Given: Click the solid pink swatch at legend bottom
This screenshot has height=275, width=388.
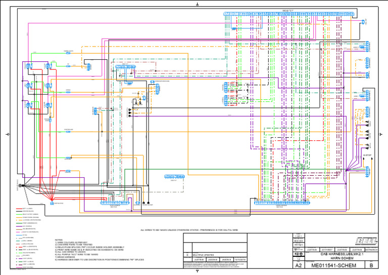Looking at the screenshot, I should tap(19, 267).
